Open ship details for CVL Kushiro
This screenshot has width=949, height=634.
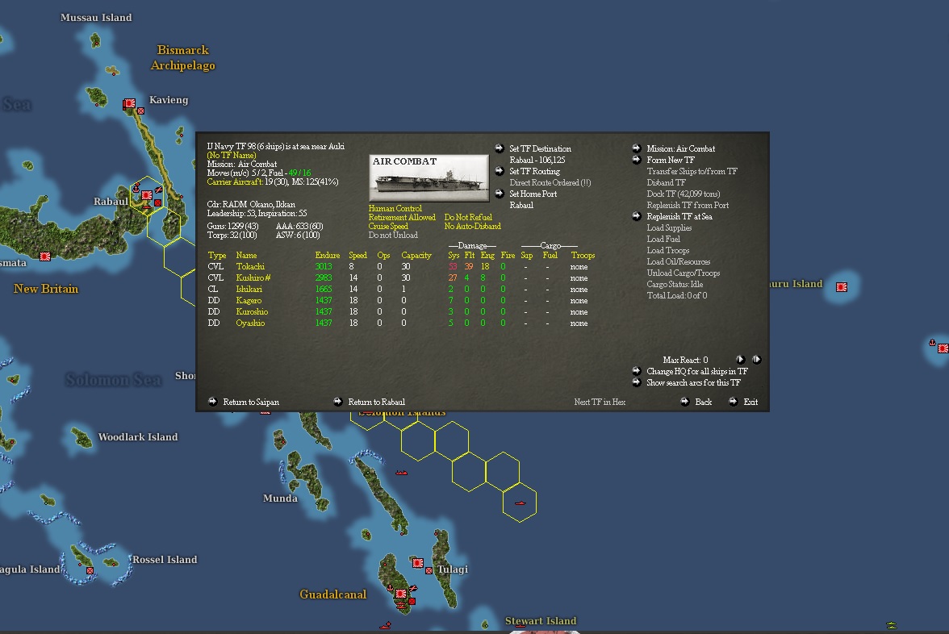coord(253,277)
